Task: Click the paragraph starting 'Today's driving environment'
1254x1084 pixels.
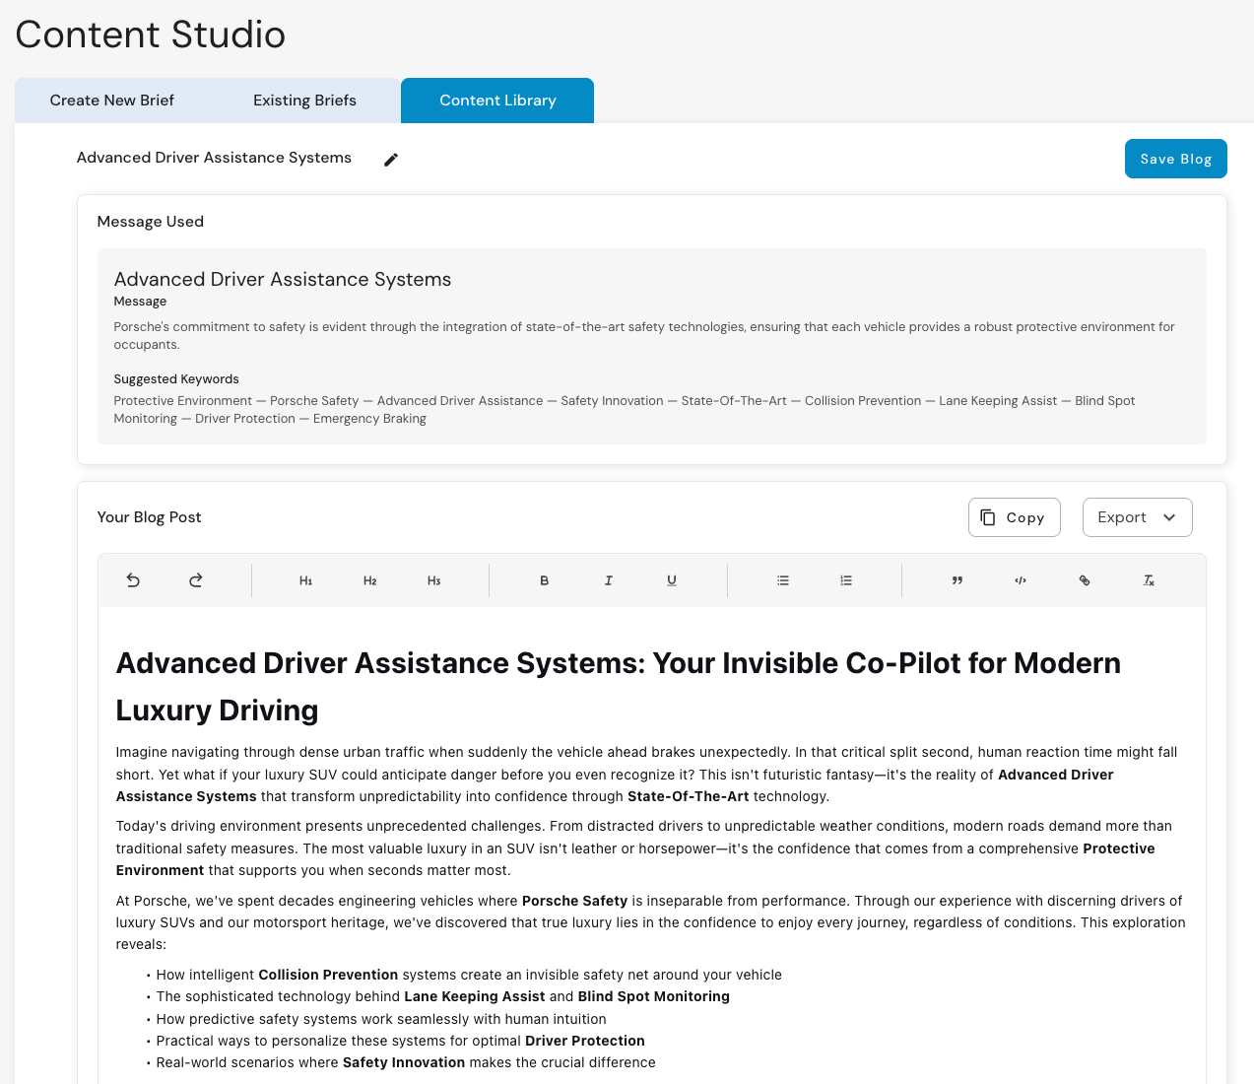Action: click(644, 848)
